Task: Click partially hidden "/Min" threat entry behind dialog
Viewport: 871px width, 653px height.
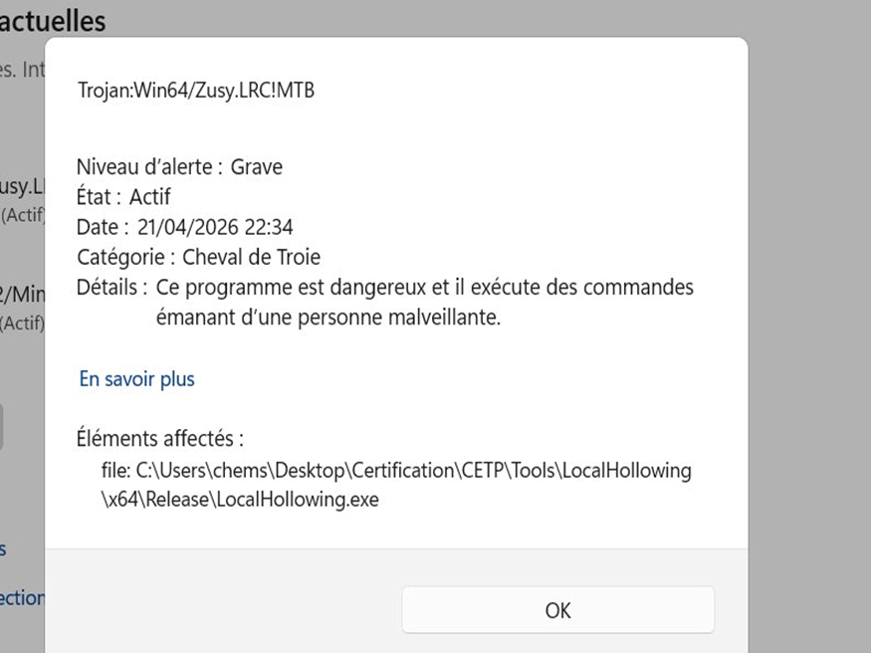Action: tap(22, 294)
